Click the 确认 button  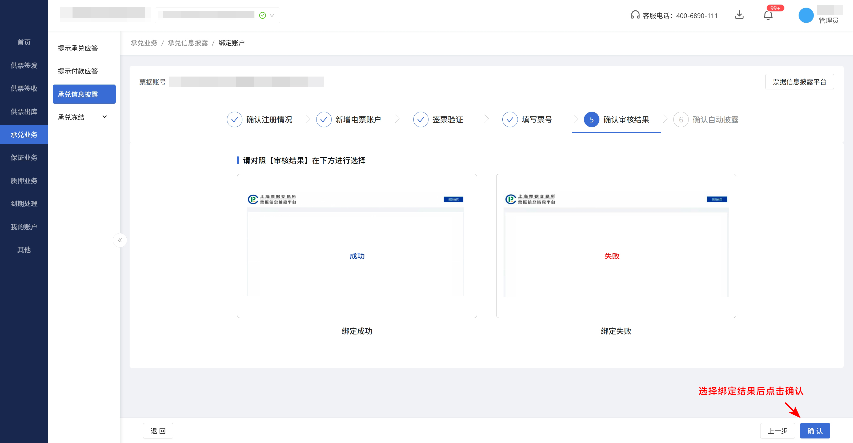coord(815,431)
